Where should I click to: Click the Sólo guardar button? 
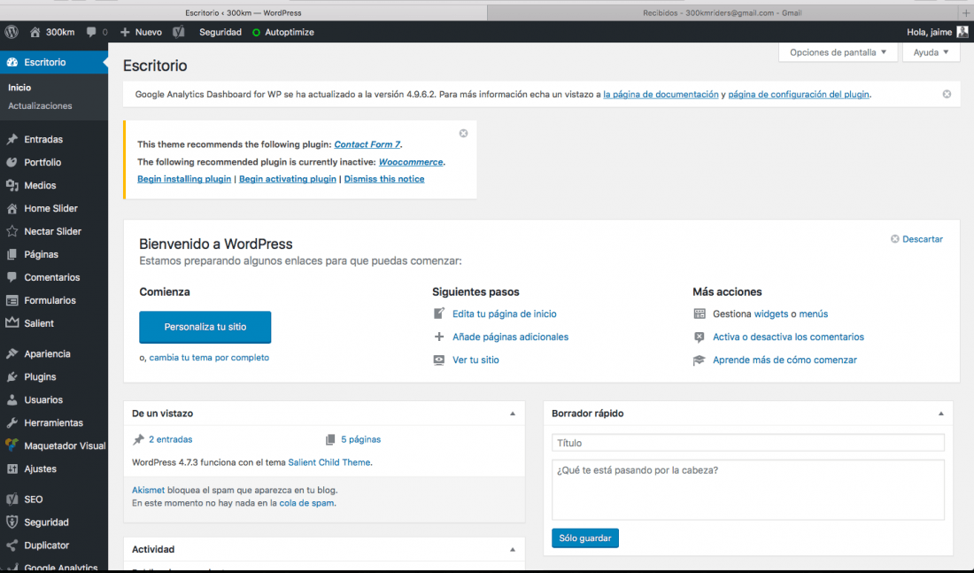tap(584, 538)
